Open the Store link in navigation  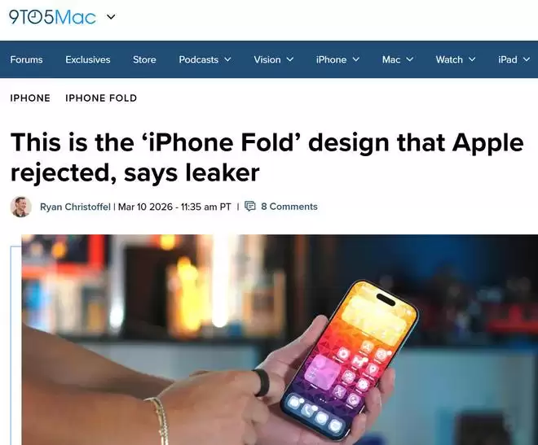[x=144, y=59]
